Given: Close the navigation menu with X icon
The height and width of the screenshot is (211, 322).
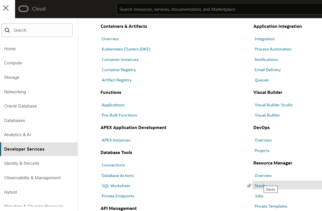Looking at the screenshot, I should [x=6, y=8].
